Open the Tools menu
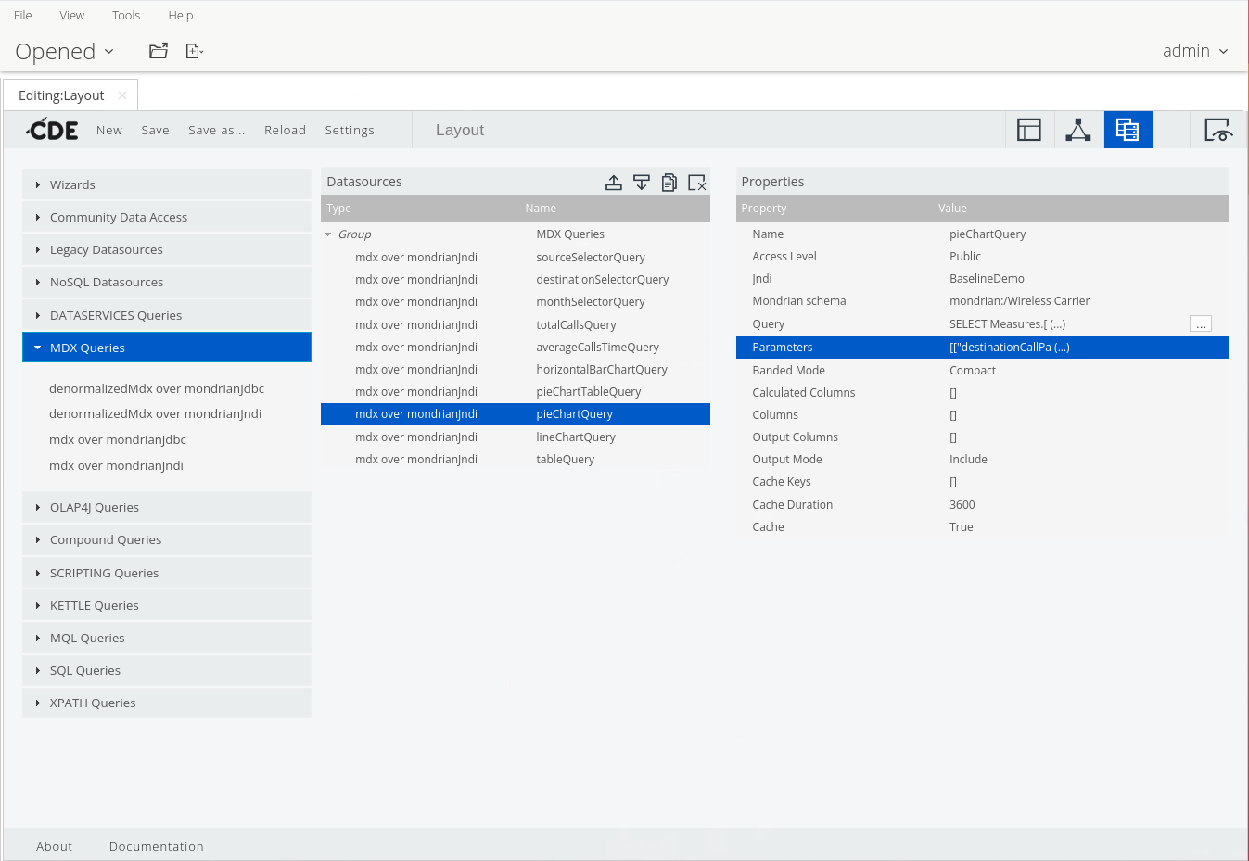 click(x=126, y=15)
